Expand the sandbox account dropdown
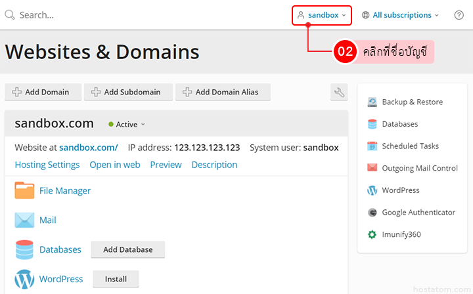 [x=322, y=15]
